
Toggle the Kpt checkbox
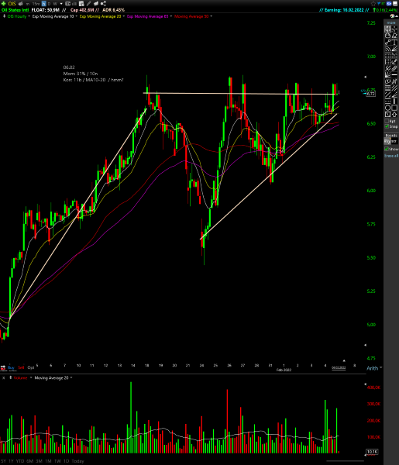tap(387, 121)
